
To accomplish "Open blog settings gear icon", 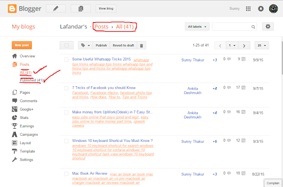I will click(x=268, y=27).
